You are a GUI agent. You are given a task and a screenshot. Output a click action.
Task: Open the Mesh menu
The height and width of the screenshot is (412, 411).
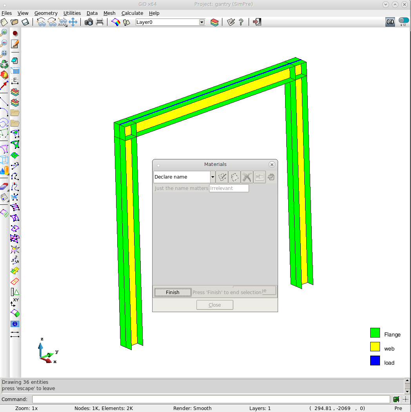click(109, 13)
